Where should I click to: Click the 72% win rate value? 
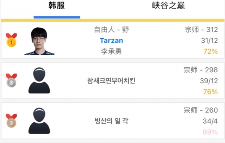tap(211, 51)
